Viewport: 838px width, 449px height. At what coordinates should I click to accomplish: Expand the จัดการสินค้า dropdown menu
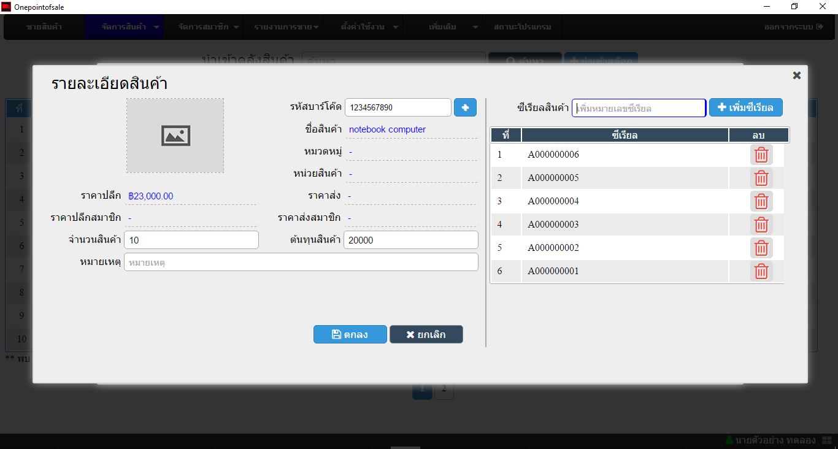tap(129, 27)
